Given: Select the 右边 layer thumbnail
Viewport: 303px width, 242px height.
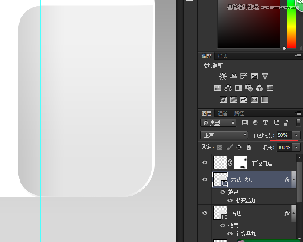Looking at the screenshot, I should (x=220, y=213).
